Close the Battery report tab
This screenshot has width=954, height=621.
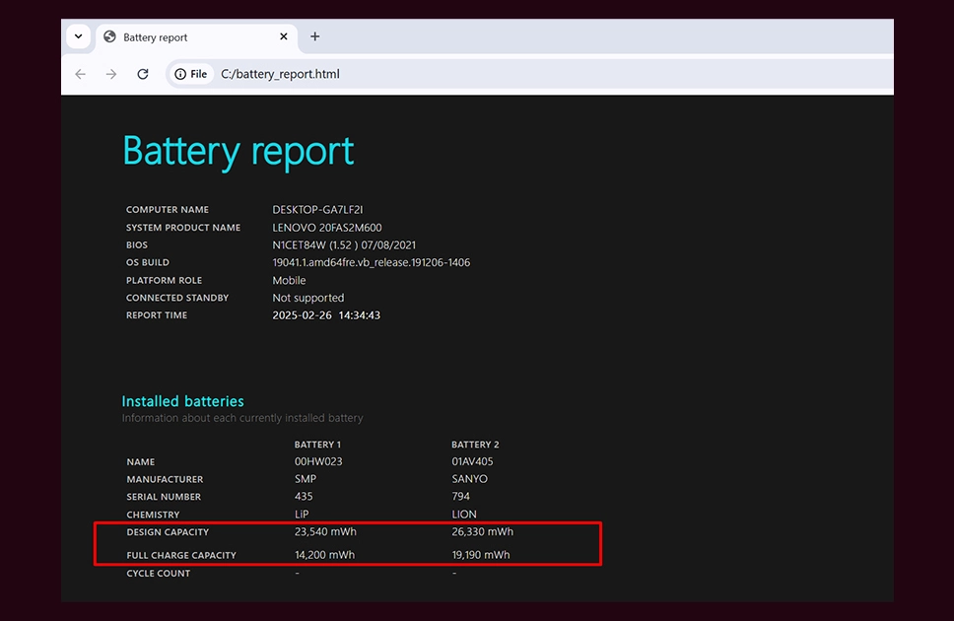tap(284, 36)
